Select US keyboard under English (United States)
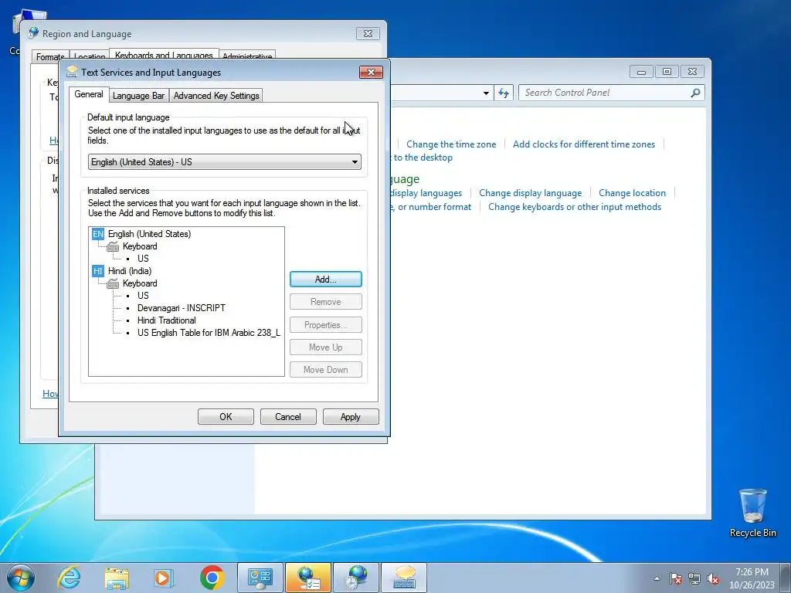791x593 pixels. click(x=143, y=259)
